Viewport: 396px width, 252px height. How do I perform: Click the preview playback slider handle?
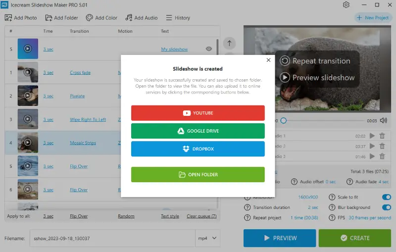point(283,120)
